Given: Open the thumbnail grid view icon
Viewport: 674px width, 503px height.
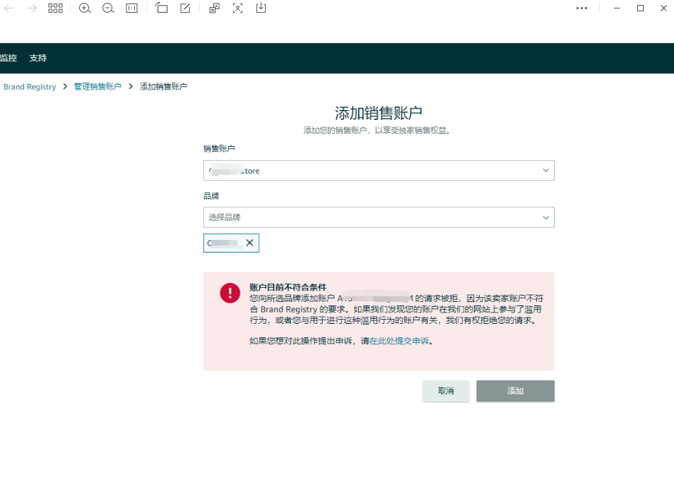Looking at the screenshot, I should (x=55, y=8).
